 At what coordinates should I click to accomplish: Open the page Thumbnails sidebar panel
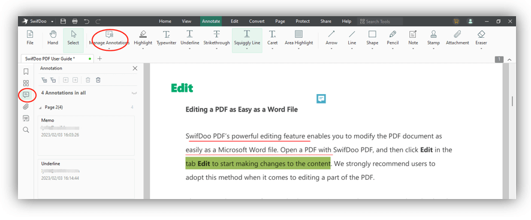(x=26, y=83)
